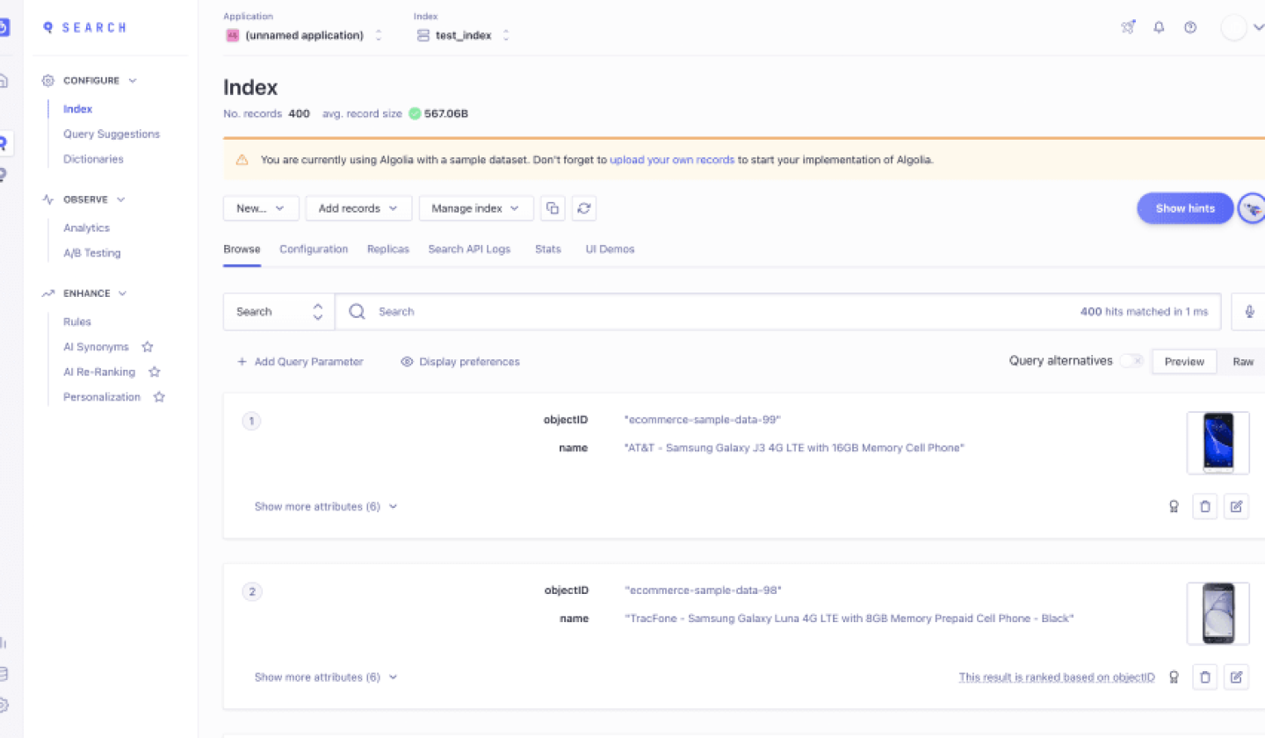Screen dimensions: 1265x738
Task: Click the refresh index icon
Action: click(x=584, y=208)
